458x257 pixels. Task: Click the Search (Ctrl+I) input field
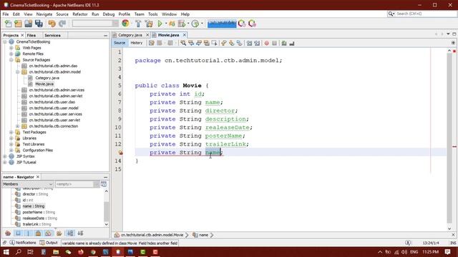point(426,14)
